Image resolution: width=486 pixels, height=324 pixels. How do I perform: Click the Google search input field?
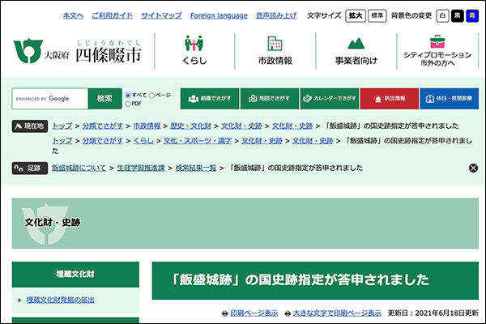50,99
